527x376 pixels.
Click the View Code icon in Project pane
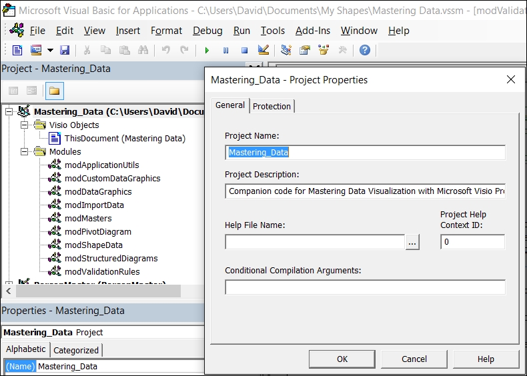coord(13,91)
